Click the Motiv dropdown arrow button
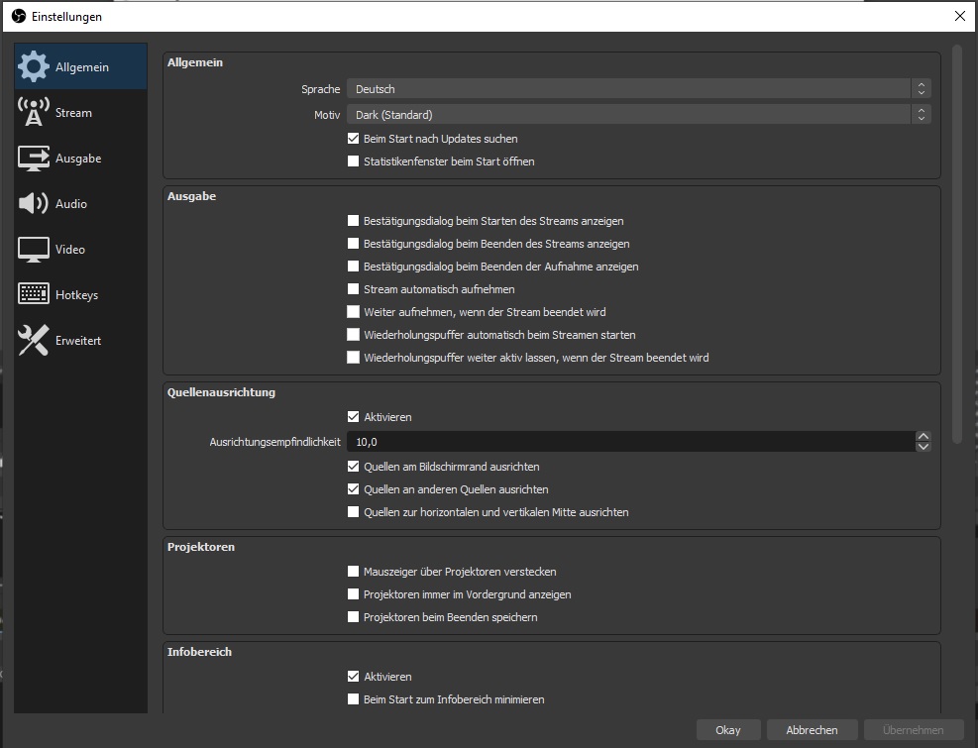The height and width of the screenshot is (748, 978). [922, 114]
